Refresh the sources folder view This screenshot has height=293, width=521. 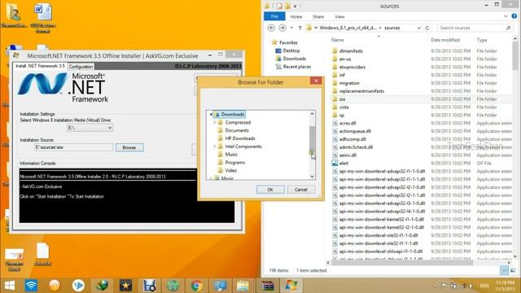(427, 28)
